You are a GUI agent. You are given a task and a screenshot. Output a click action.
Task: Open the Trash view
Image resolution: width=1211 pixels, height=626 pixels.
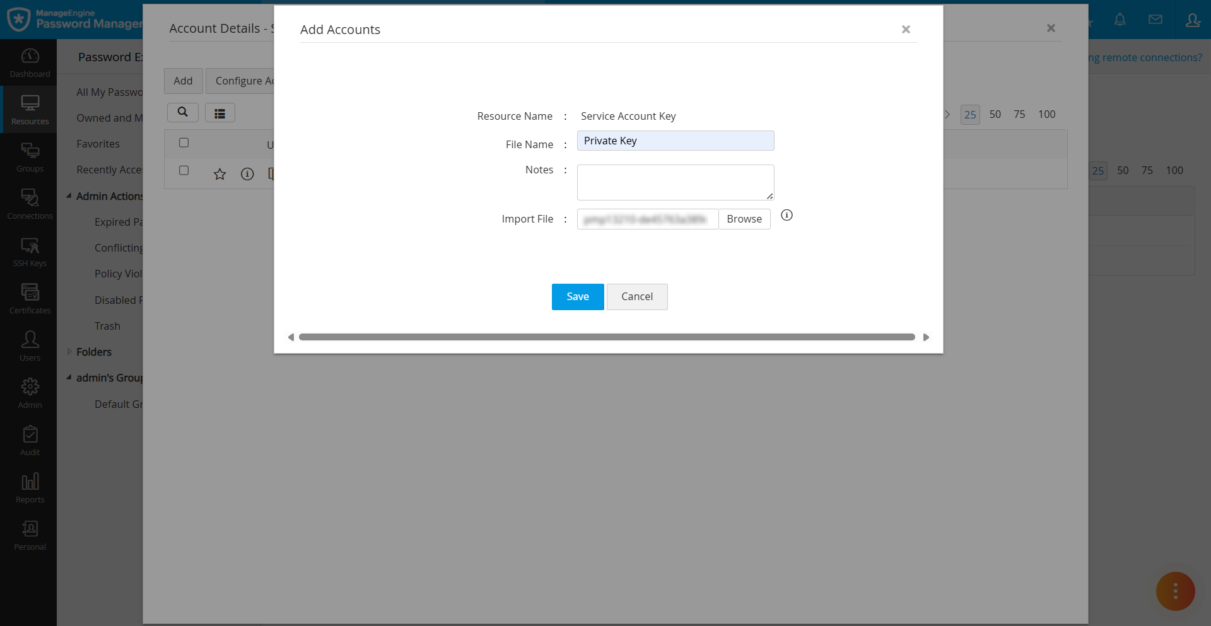[x=107, y=325]
